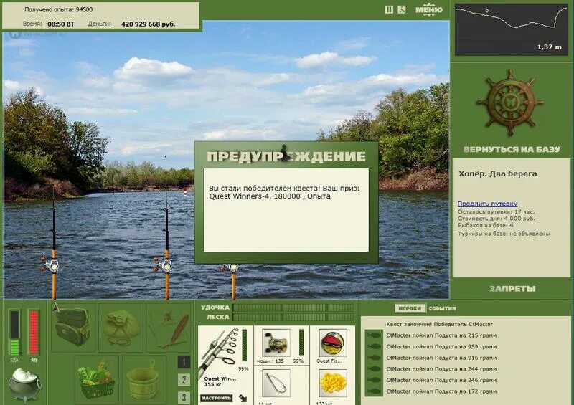The image size is (574, 405).
Task: Select rod slot 2
Action: pos(184,380)
